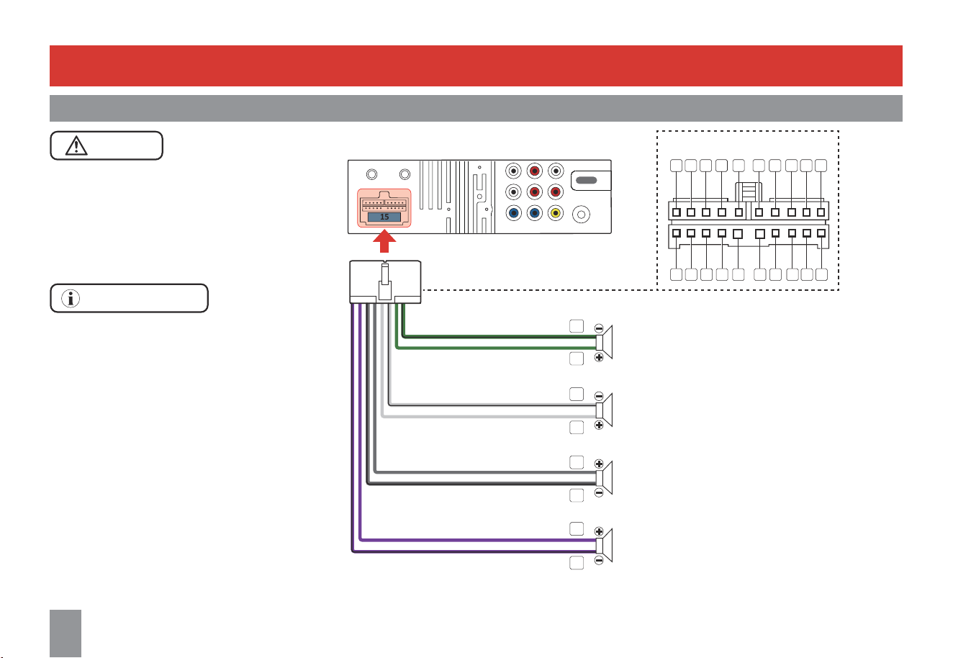Click the large round antenna jack
The height and width of the screenshot is (658, 953).
pyautogui.click(x=582, y=215)
